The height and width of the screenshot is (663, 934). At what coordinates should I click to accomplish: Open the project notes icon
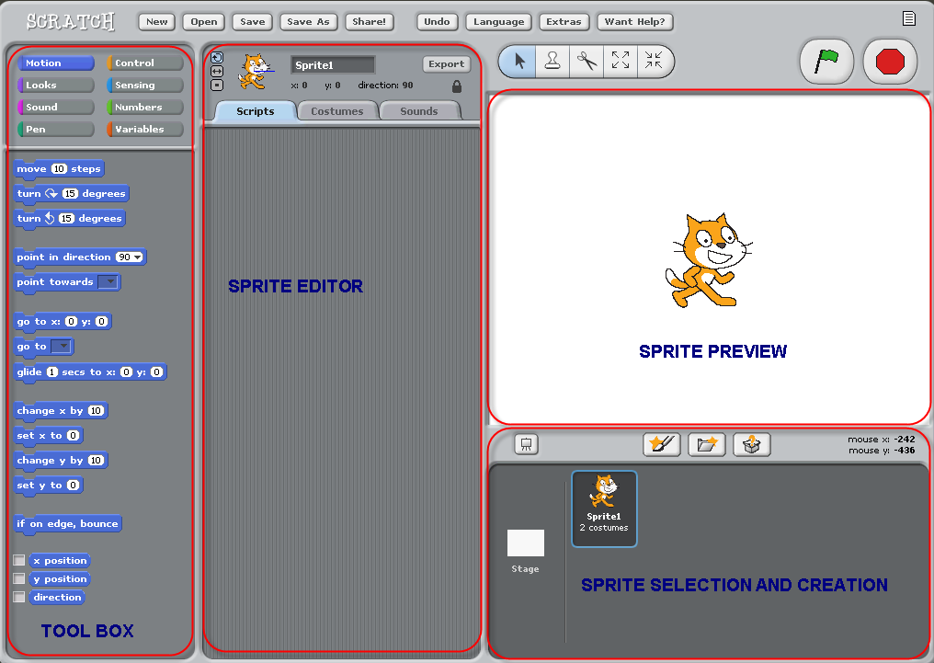908,18
